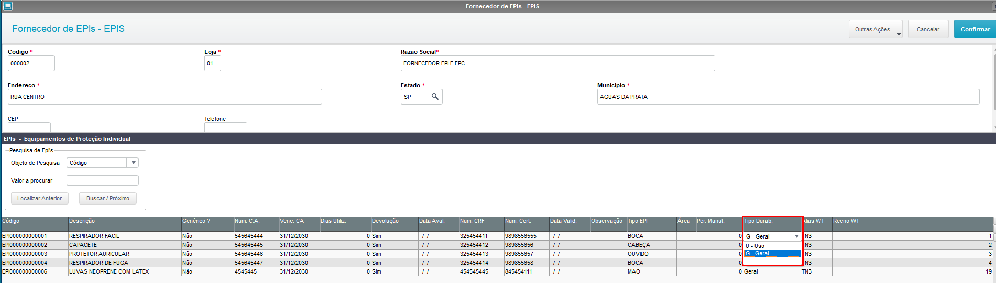Viewport: 996px width, 283px height.
Task: Click the application window icon in the title bar
Action: click(7, 6)
